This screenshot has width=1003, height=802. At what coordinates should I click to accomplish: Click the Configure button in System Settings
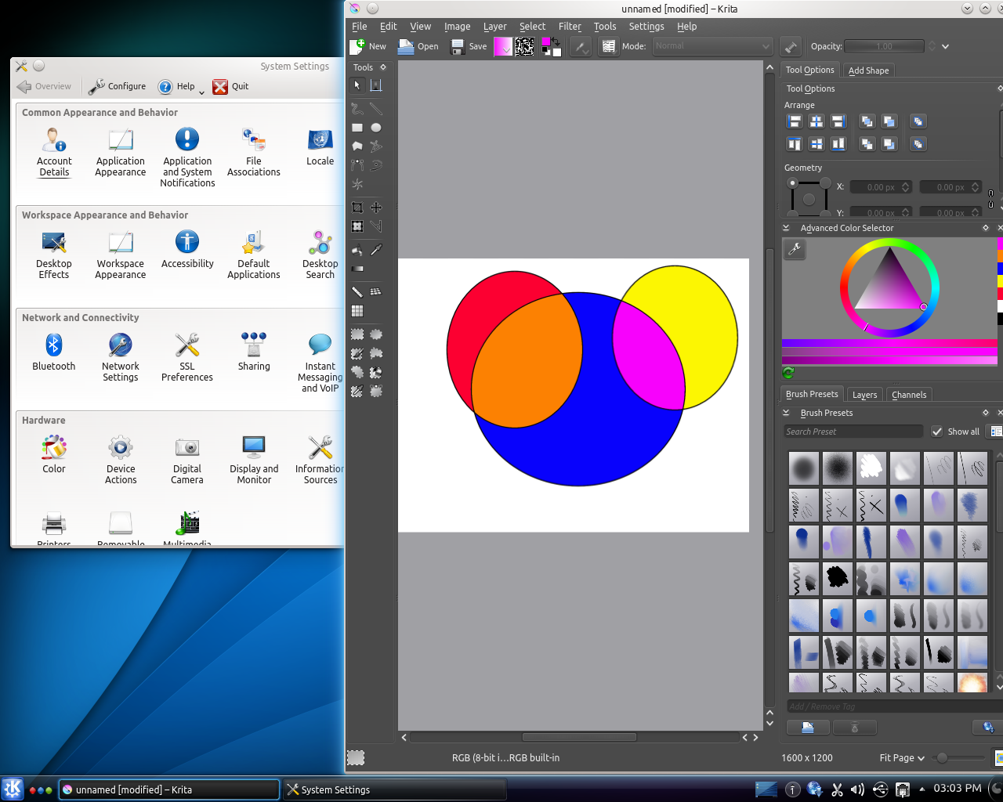click(118, 86)
